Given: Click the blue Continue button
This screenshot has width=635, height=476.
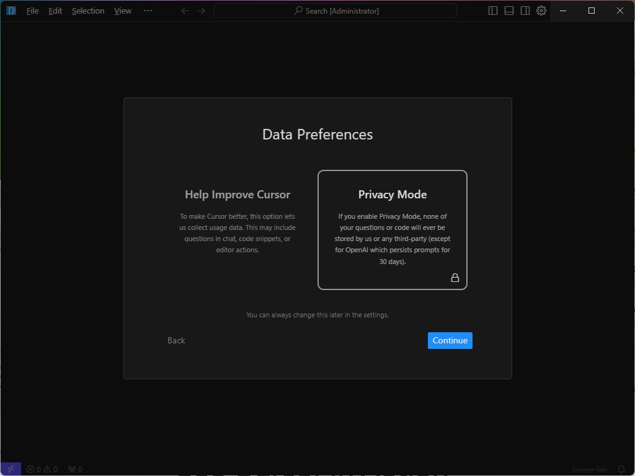Looking at the screenshot, I should tap(450, 340).
